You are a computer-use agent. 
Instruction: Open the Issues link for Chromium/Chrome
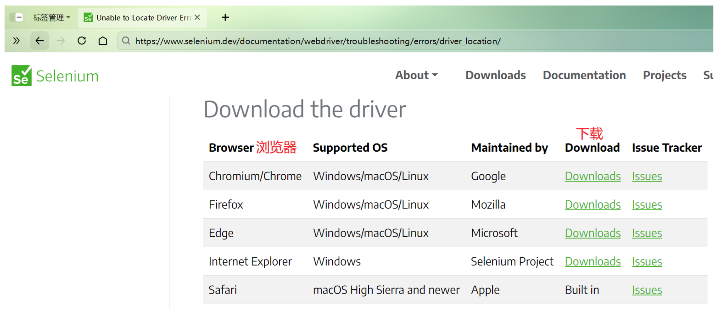point(647,176)
